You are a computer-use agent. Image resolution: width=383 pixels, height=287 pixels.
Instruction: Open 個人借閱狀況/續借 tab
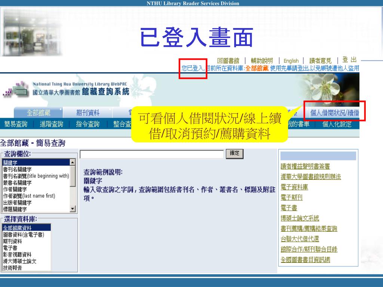[x=334, y=113]
